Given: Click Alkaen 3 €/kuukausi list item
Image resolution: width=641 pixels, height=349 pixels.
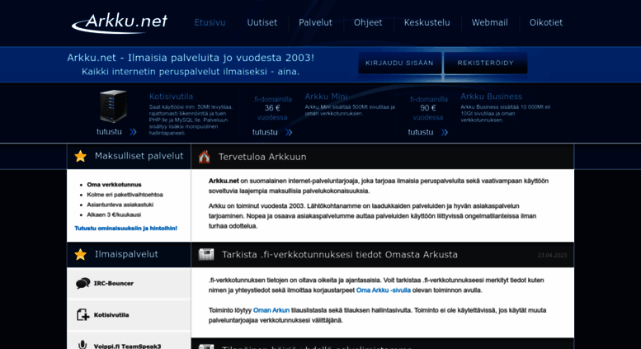Looking at the screenshot, I should 114,215.
